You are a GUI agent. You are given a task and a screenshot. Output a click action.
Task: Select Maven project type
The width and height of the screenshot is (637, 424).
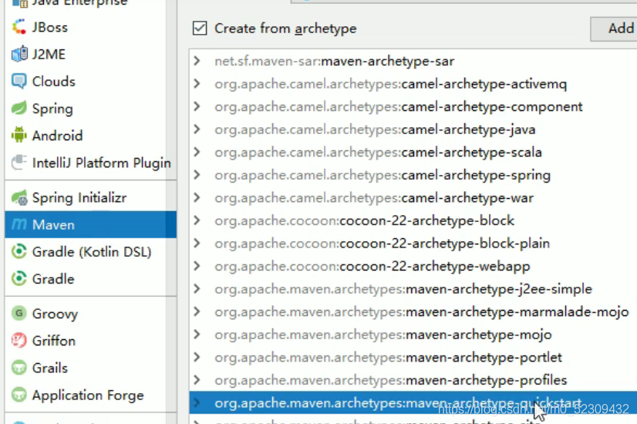coord(90,224)
